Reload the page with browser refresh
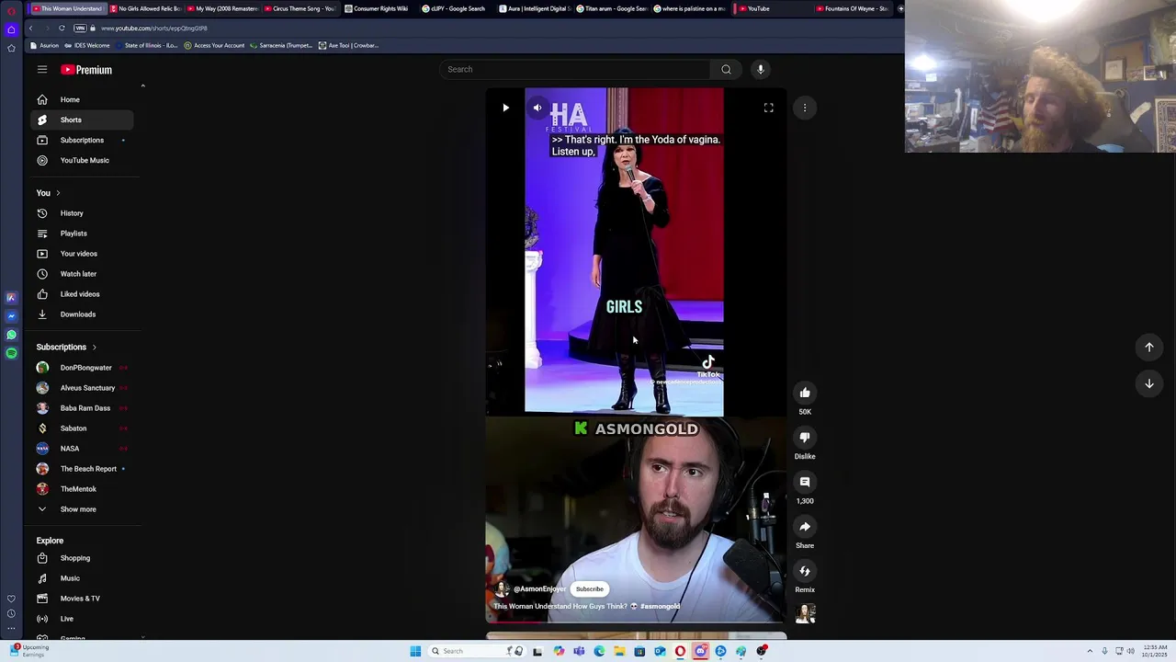Viewport: 1176px width, 662px height. 62,28
